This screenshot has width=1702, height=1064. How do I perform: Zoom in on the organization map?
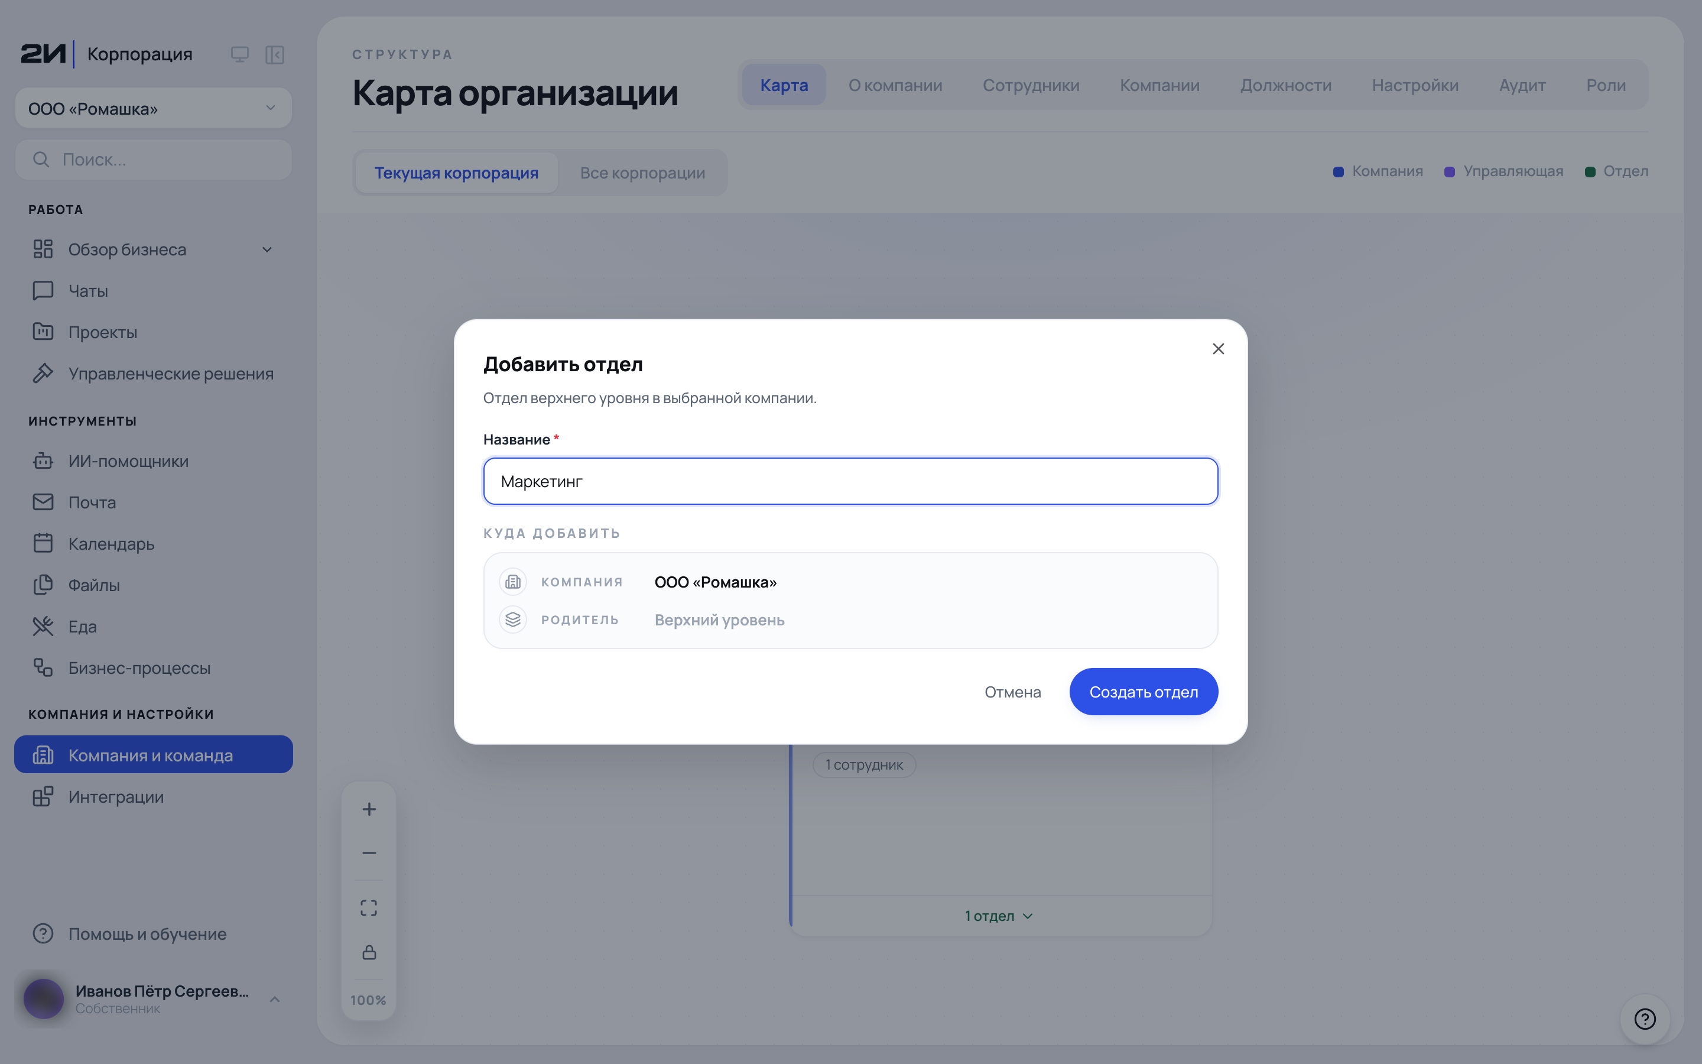(x=369, y=809)
